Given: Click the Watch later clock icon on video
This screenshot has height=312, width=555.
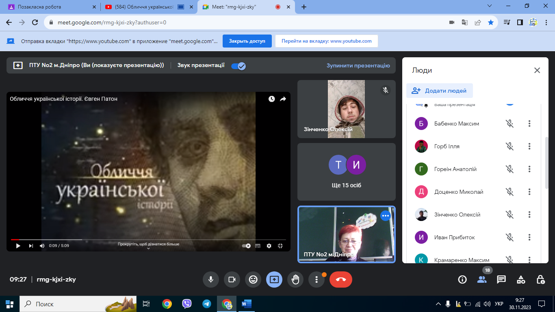Looking at the screenshot, I should point(271,99).
